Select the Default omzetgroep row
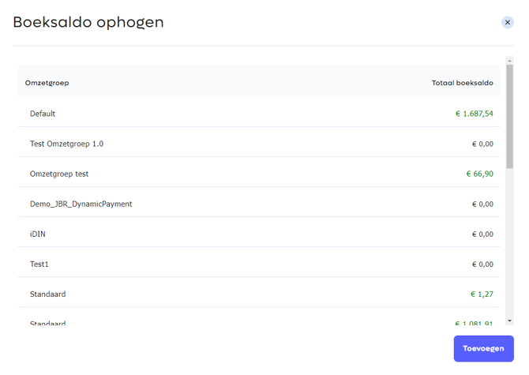 tap(259, 114)
